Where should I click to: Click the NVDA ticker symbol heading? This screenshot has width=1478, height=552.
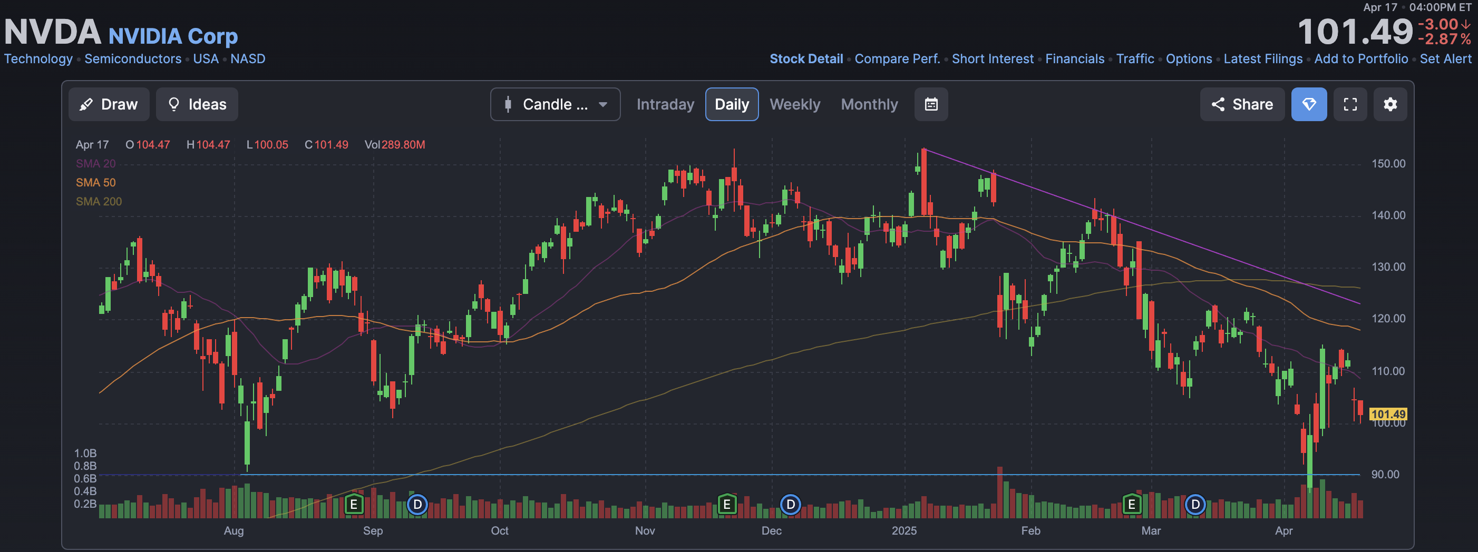52,32
